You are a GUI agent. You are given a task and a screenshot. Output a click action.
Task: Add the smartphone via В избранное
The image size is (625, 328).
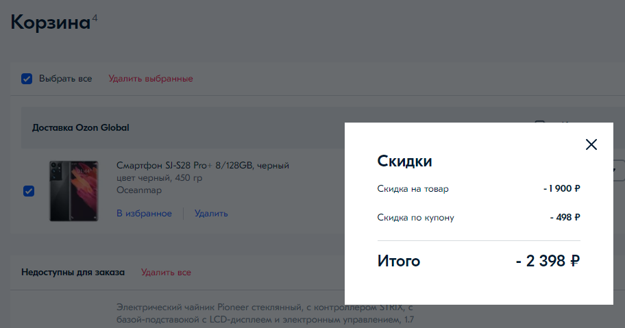[144, 214]
